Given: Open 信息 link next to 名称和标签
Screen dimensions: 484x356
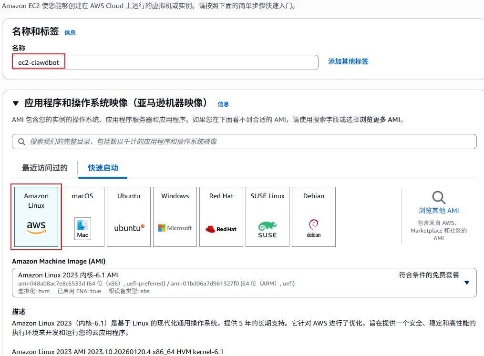Looking at the screenshot, I should [70, 33].
